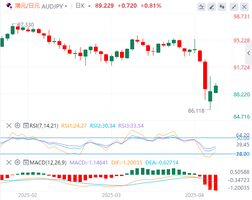Image resolution: width=252 pixels, height=200 pixels.
Task: Click the MACD:-1.14641 value
Action: (89, 163)
